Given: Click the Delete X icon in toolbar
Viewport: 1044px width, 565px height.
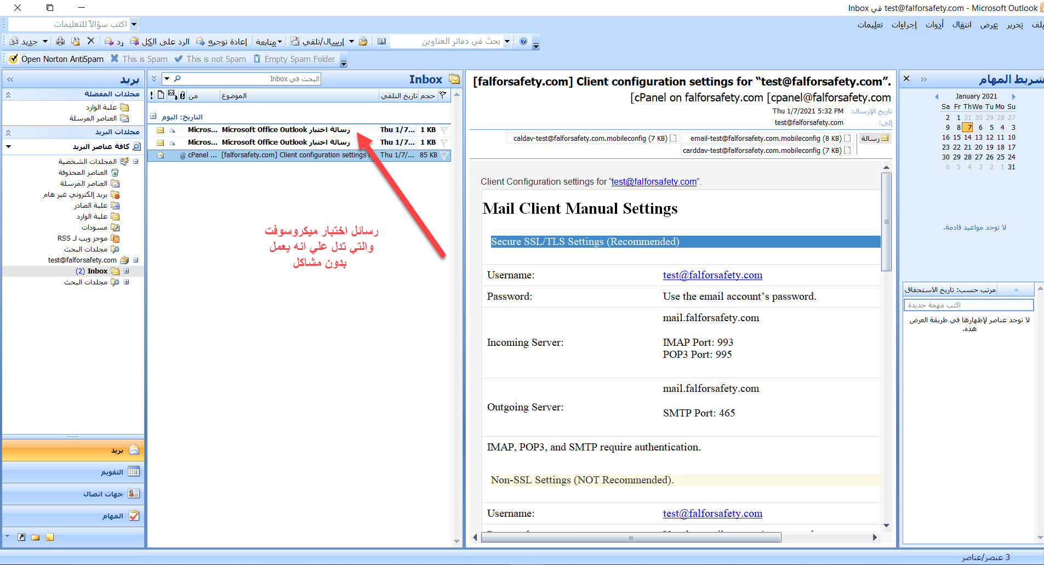Looking at the screenshot, I should [91, 41].
